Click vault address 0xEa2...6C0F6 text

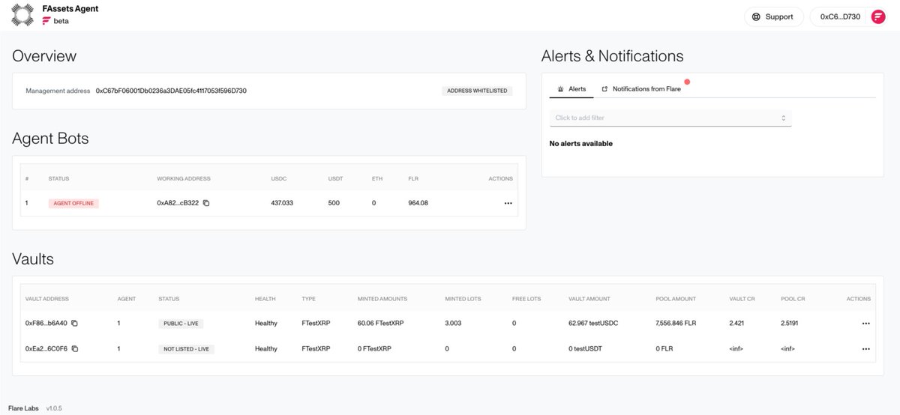click(46, 348)
